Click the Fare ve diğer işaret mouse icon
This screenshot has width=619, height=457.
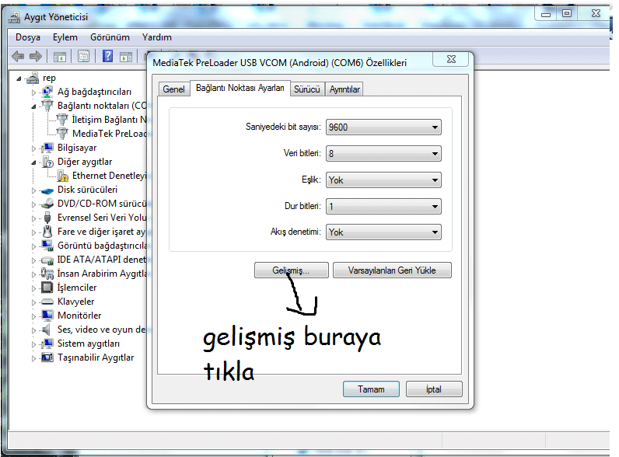click(x=47, y=232)
